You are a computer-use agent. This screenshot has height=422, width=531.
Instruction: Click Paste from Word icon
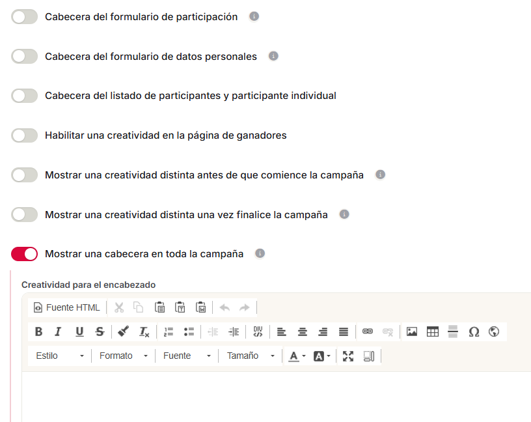[x=201, y=307]
